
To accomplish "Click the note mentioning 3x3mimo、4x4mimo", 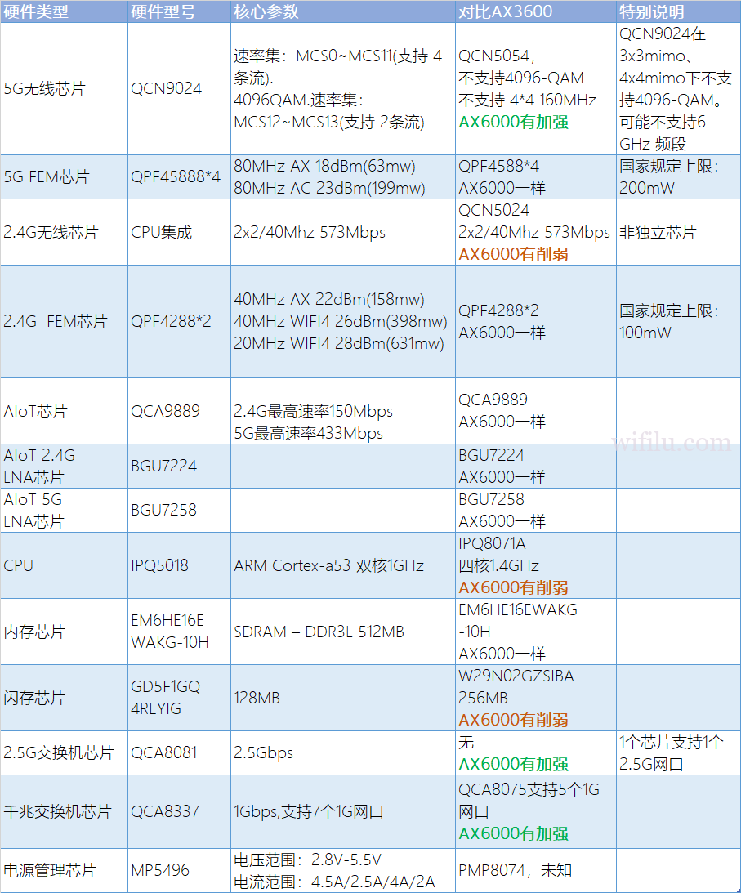I will click(678, 89).
